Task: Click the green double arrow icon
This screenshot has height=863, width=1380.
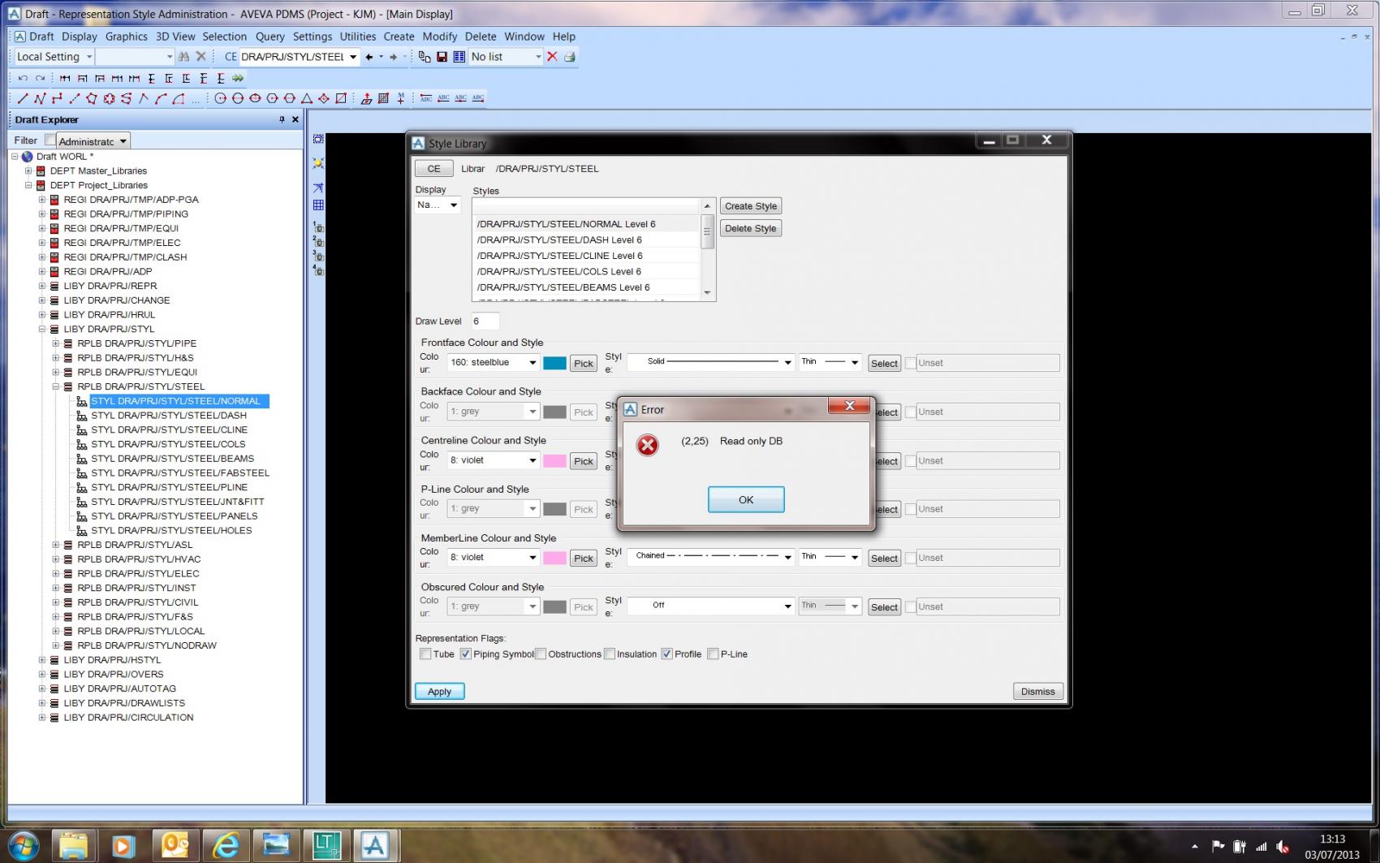Action: pos(238,79)
